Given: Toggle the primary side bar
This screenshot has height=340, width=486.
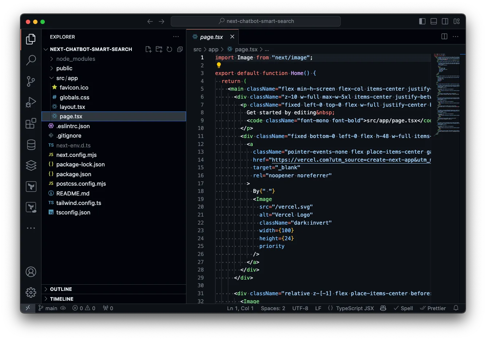Looking at the screenshot, I should pyautogui.click(x=422, y=21).
